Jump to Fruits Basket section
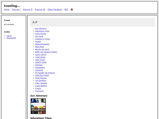This screenshot has height=119, width=159. click(41, 86)
